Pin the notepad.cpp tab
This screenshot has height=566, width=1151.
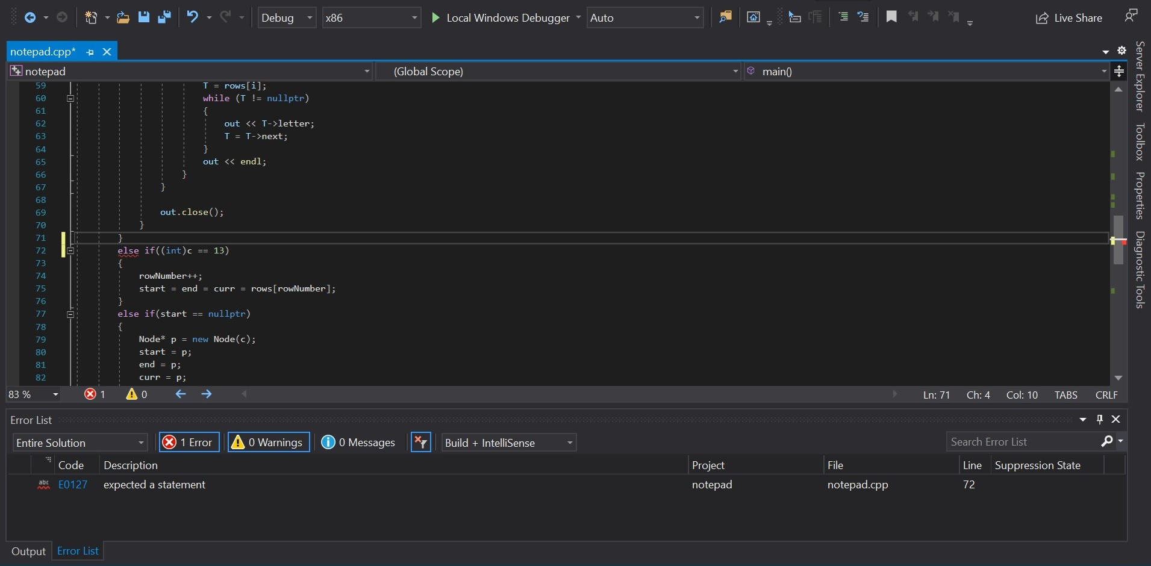(x=90, y=52)
